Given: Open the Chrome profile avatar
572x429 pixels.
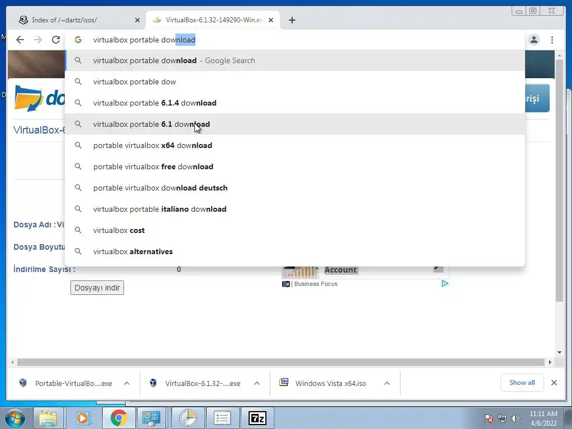Looking at the screenshot, I should point(534,40).
